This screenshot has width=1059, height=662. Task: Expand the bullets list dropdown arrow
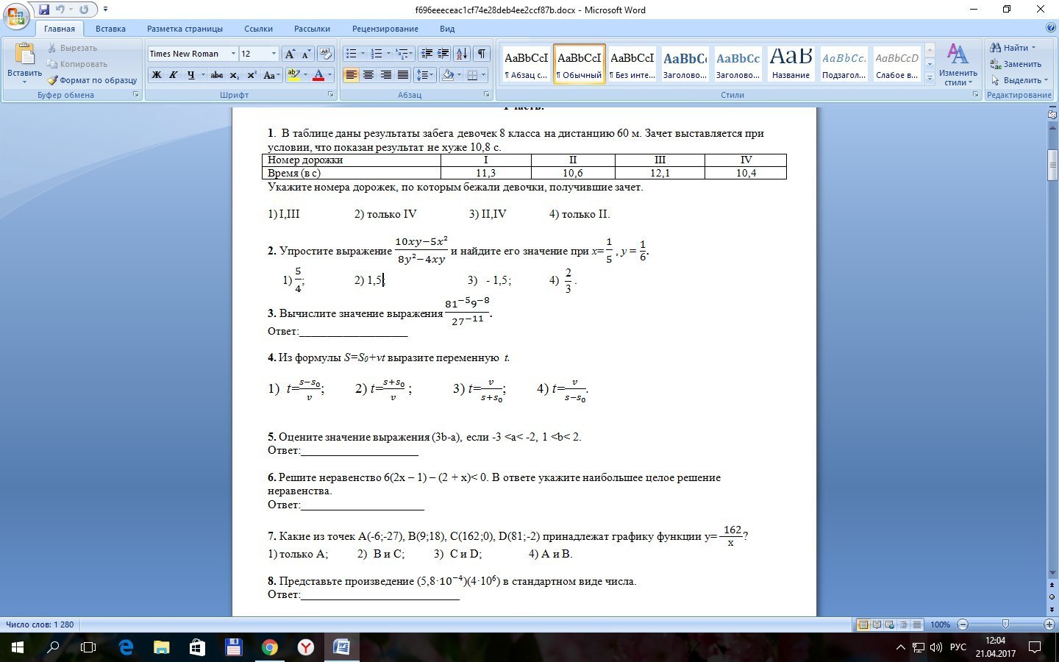coord(363,54)
